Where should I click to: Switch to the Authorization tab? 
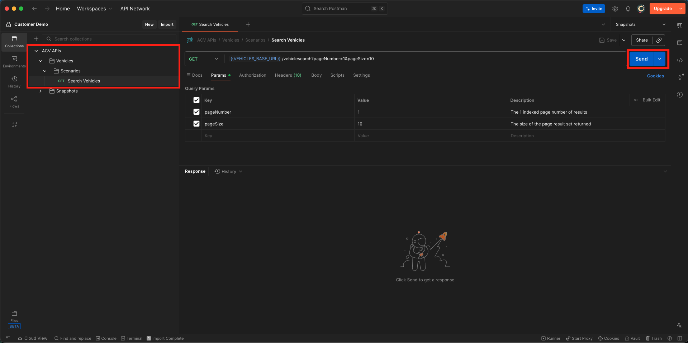point(252,75)
